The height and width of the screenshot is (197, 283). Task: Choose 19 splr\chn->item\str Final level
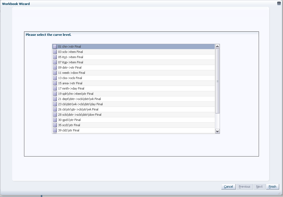[133, 94]
